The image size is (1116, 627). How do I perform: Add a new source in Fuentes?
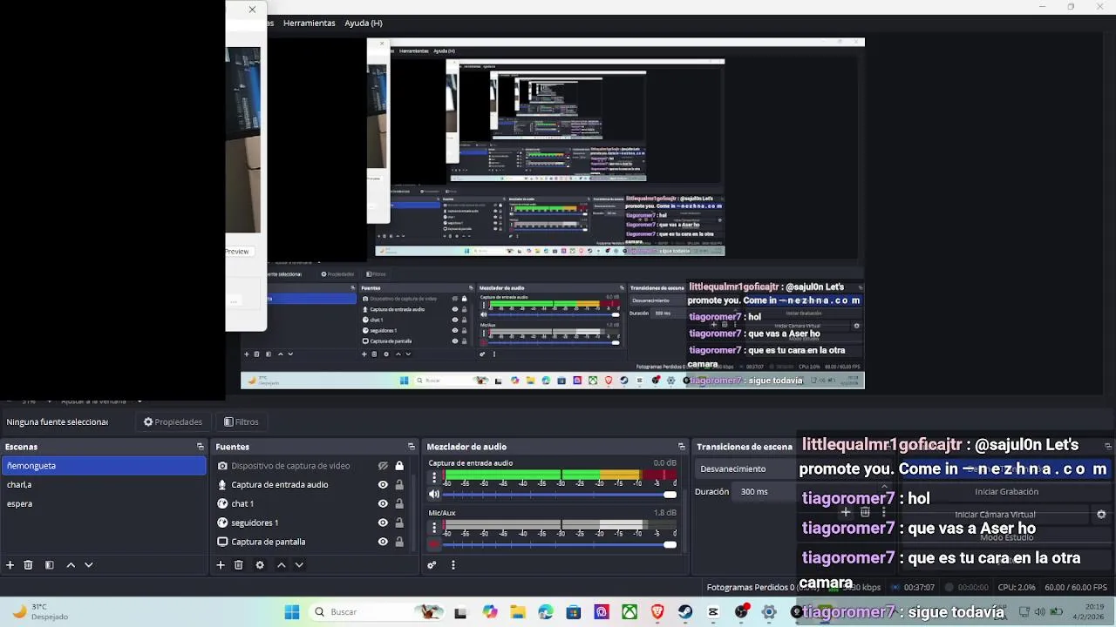point(221,565)
